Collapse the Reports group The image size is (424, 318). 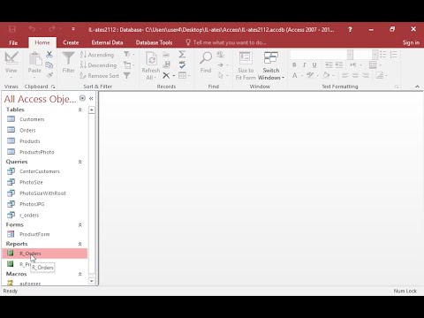79,244
